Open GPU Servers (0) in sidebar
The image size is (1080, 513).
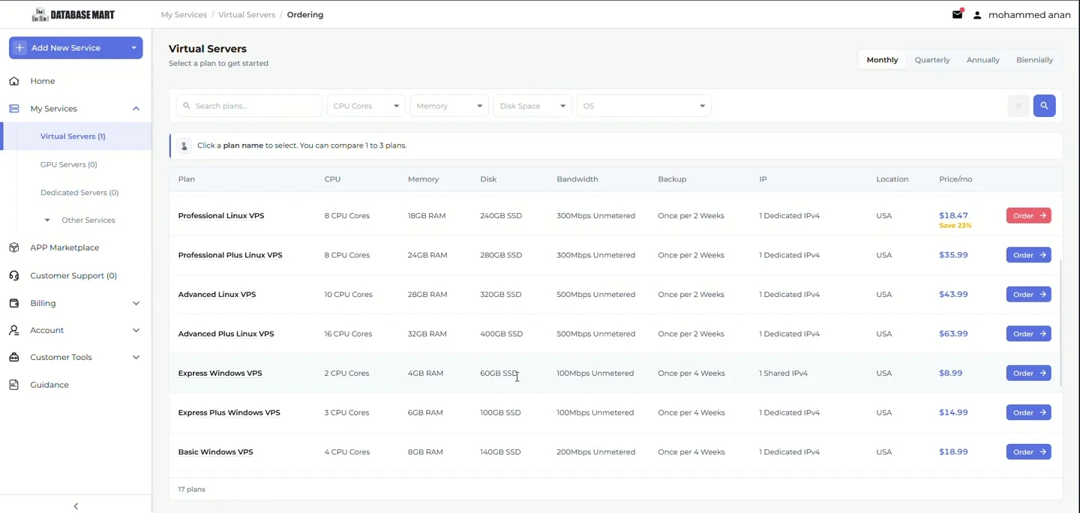[69, 164]
